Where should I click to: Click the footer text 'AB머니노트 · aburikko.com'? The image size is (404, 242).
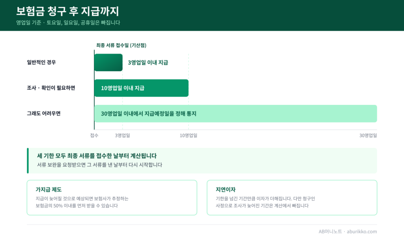pos(348,231)
